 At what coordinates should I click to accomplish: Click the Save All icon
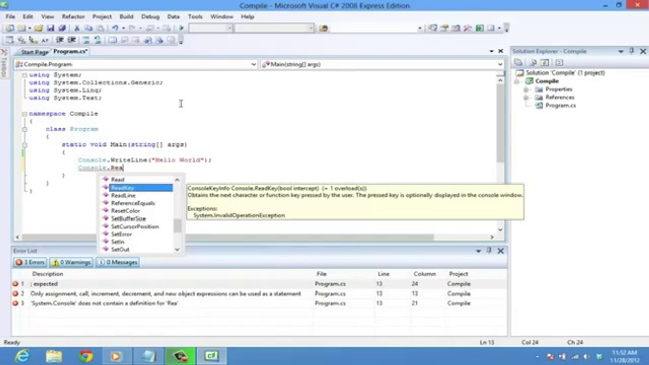pyautogui.click(x=62, y=28)
